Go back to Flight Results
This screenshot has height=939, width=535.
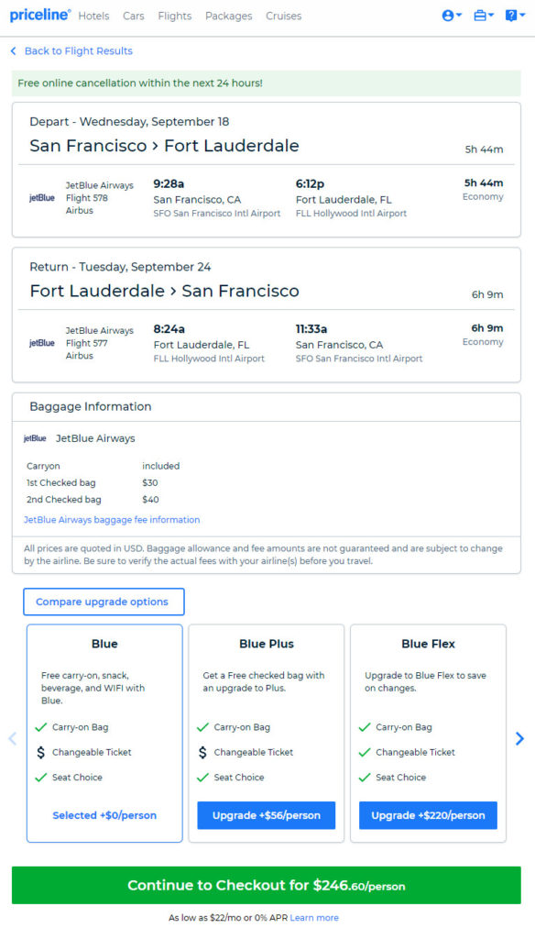click(x=71, y=51)
